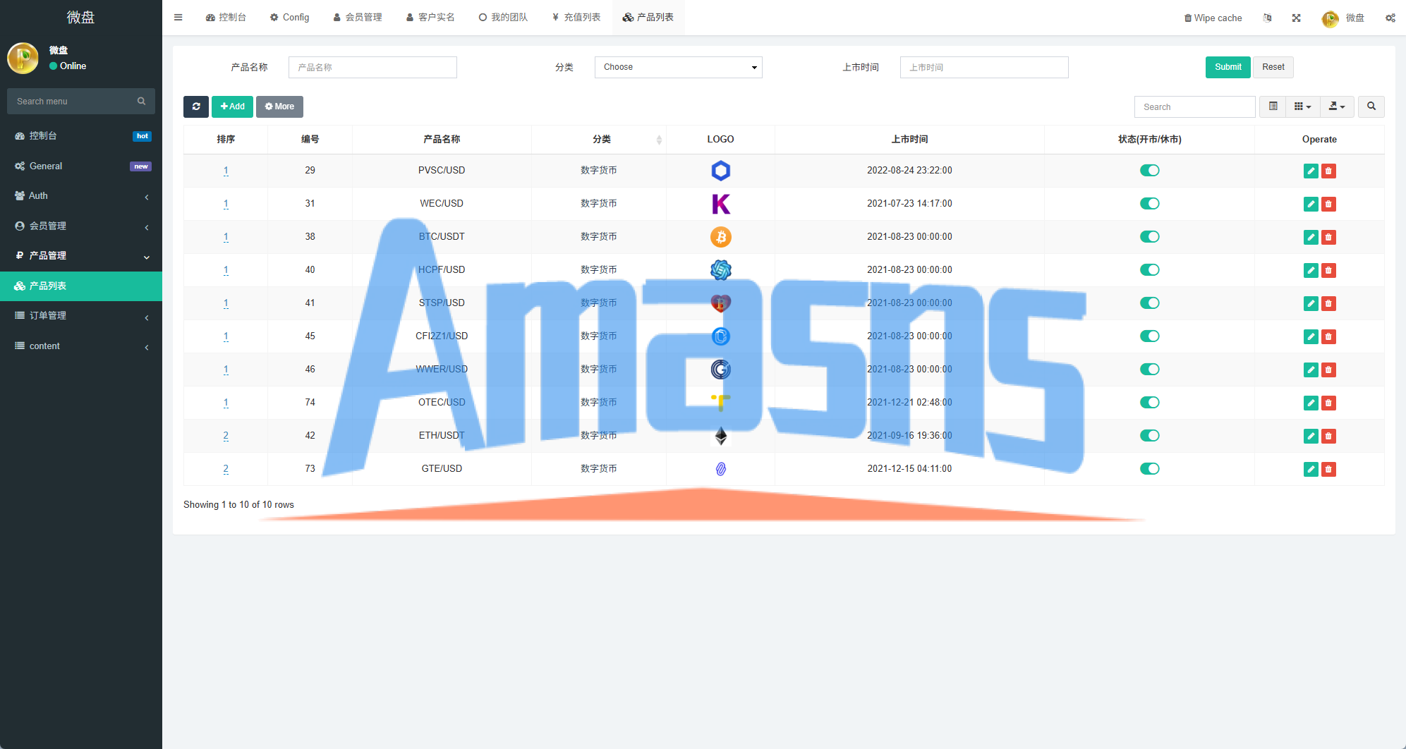Switch to the Config top tab
The height and width of the screenshot is (749, 1406).
pos(289,17)
